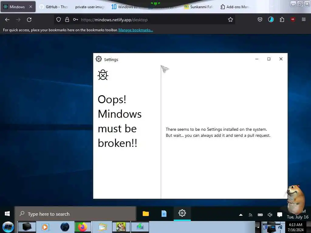Close the outer Firefox window
Screen dimensions: 311x233
(x=307, y=4)
